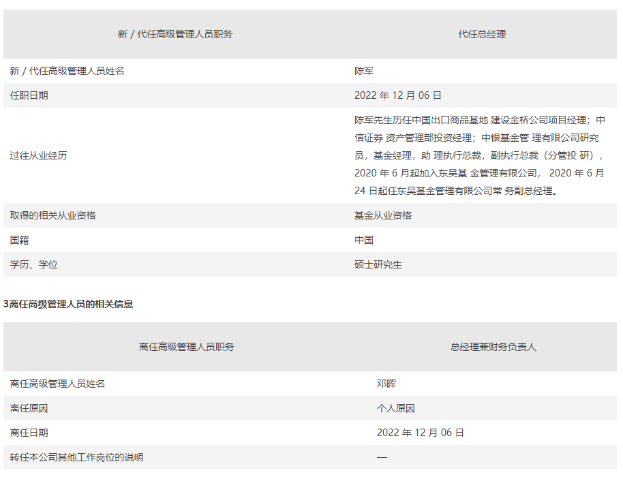The width and height of the screenshot is (623, 479).
Task: Click the name 陈军 in the table
Action: click(364, 71)
